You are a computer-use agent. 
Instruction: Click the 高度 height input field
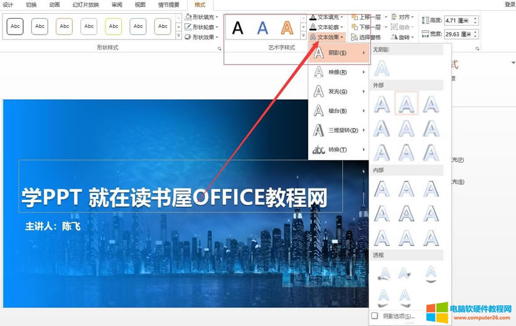pos(459,21)
